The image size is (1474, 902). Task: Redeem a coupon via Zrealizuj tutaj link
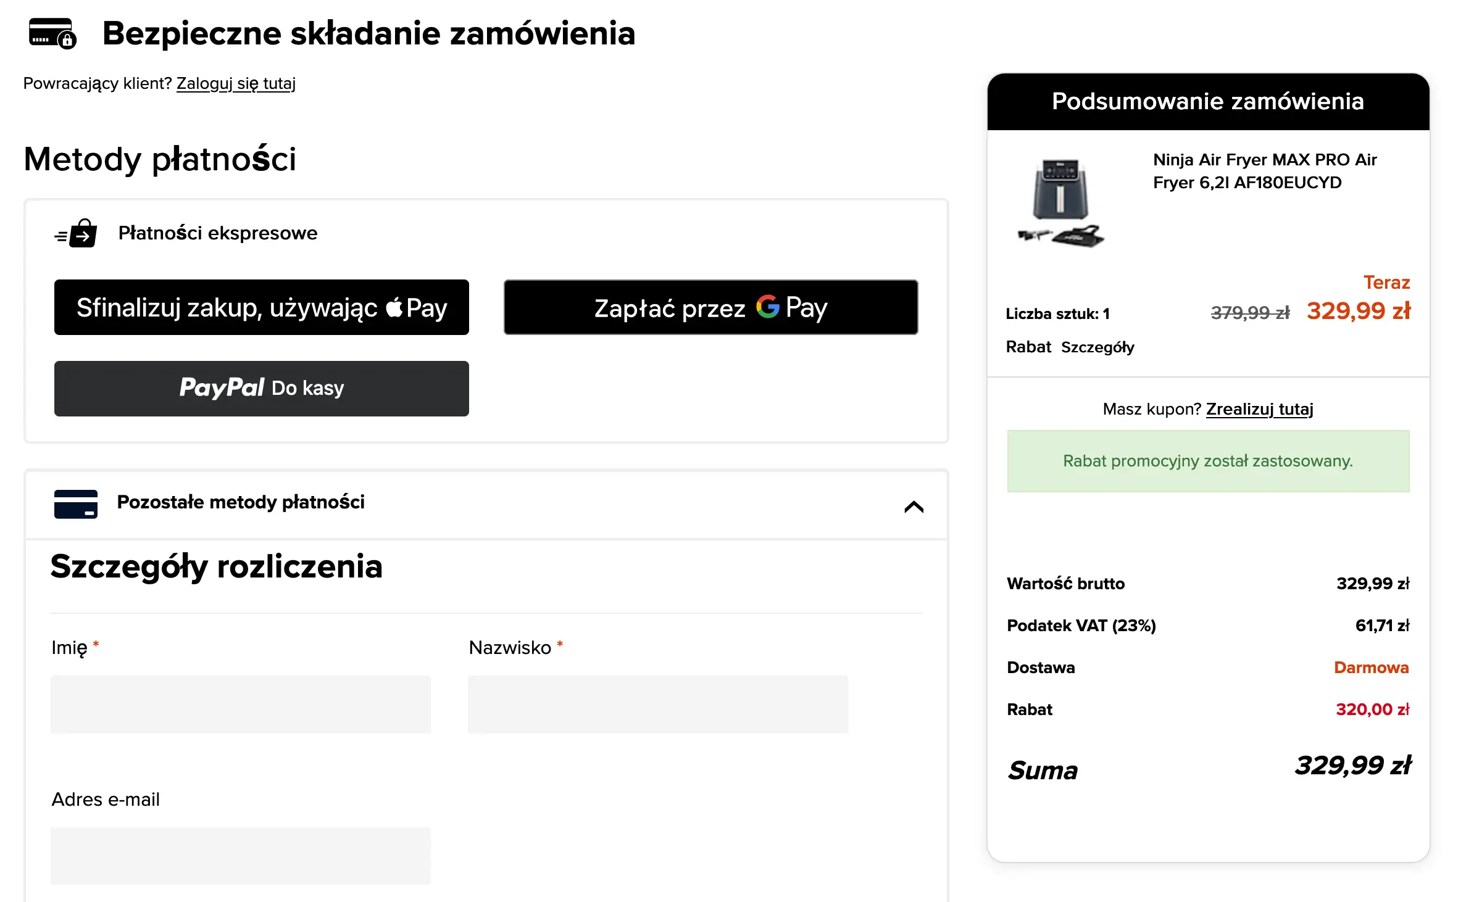[1259, 409]
